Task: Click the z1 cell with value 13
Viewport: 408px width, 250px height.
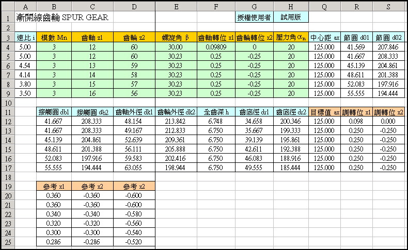Action: tap(92, 65)
